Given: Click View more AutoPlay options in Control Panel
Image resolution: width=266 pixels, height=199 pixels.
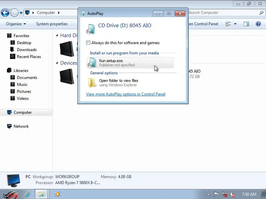Looking at the screenshot, I should point(126,94).
